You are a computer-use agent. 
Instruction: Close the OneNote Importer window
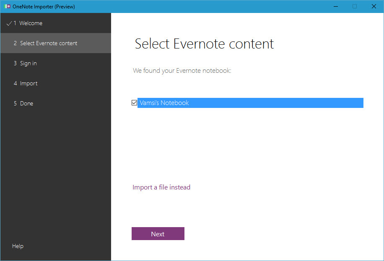tap(374, 6)
